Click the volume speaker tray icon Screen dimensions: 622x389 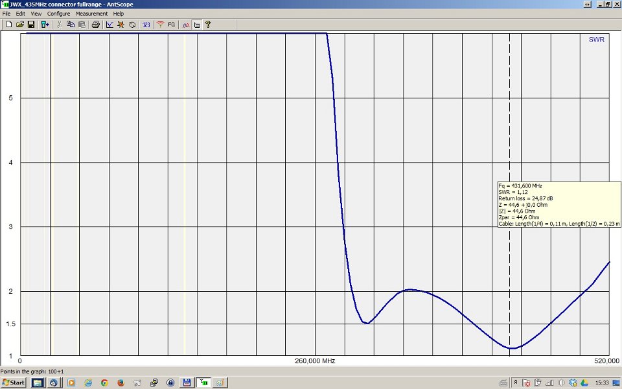561,383
